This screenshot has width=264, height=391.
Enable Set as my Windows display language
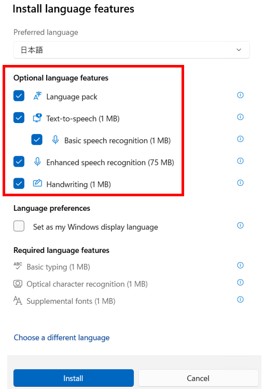coord(19,226)
